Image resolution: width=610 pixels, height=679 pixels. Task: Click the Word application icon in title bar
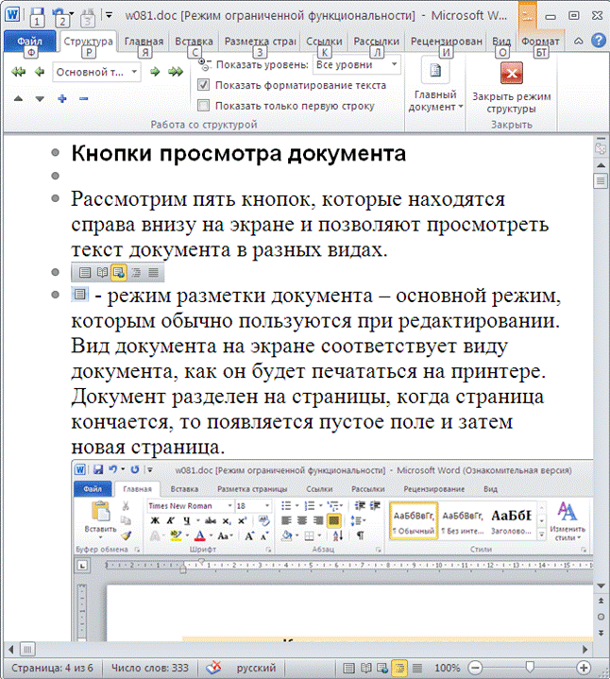[x=12, y=14]
